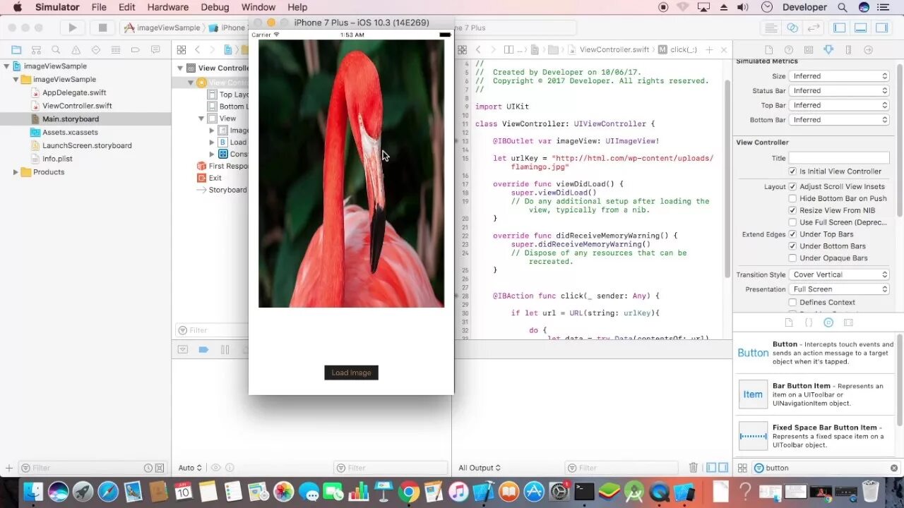Open the Help menu
904x508 pixels.
pos(297,7)
